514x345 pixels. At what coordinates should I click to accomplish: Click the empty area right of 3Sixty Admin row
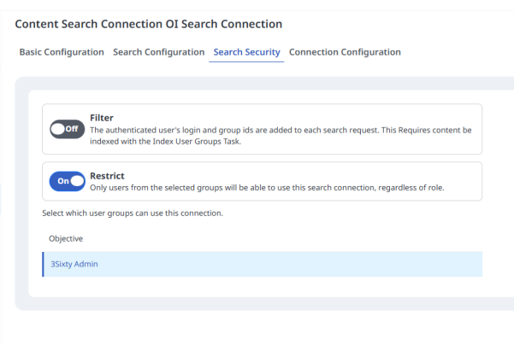point(342,264)
